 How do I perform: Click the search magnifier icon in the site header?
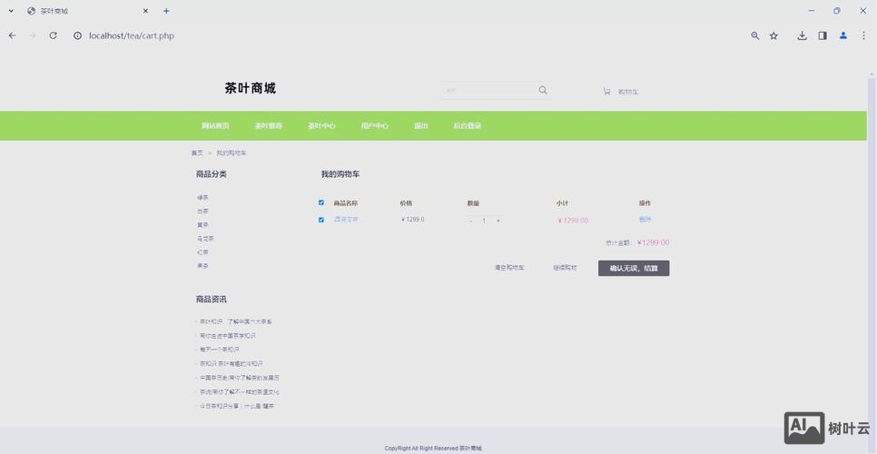tap(543, 91)
